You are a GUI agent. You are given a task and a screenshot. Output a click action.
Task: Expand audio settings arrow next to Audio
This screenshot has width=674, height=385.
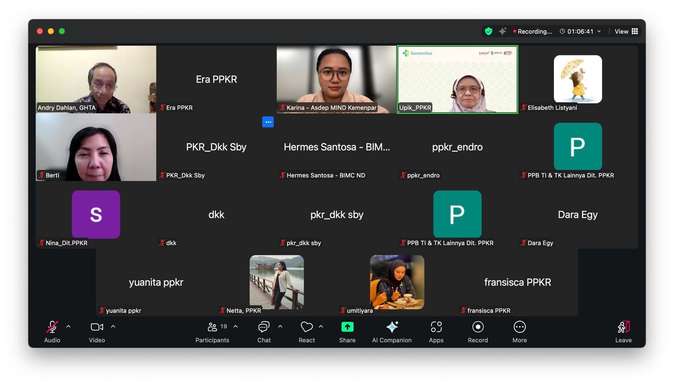[x=68, y=327]
